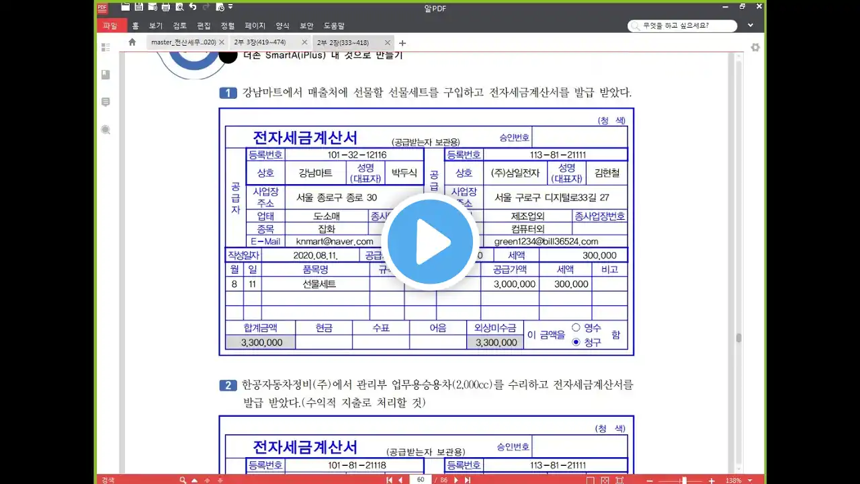Open the 보안 ribbon tab
Screen dimensions: 860x484
(x=306, y=26)
